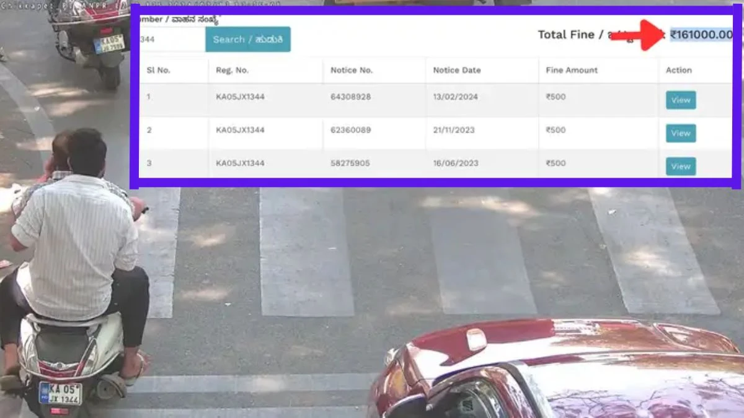Viewport: 744px width, 418px height.
Task: Select the Action column header
Action: [679, 70]
